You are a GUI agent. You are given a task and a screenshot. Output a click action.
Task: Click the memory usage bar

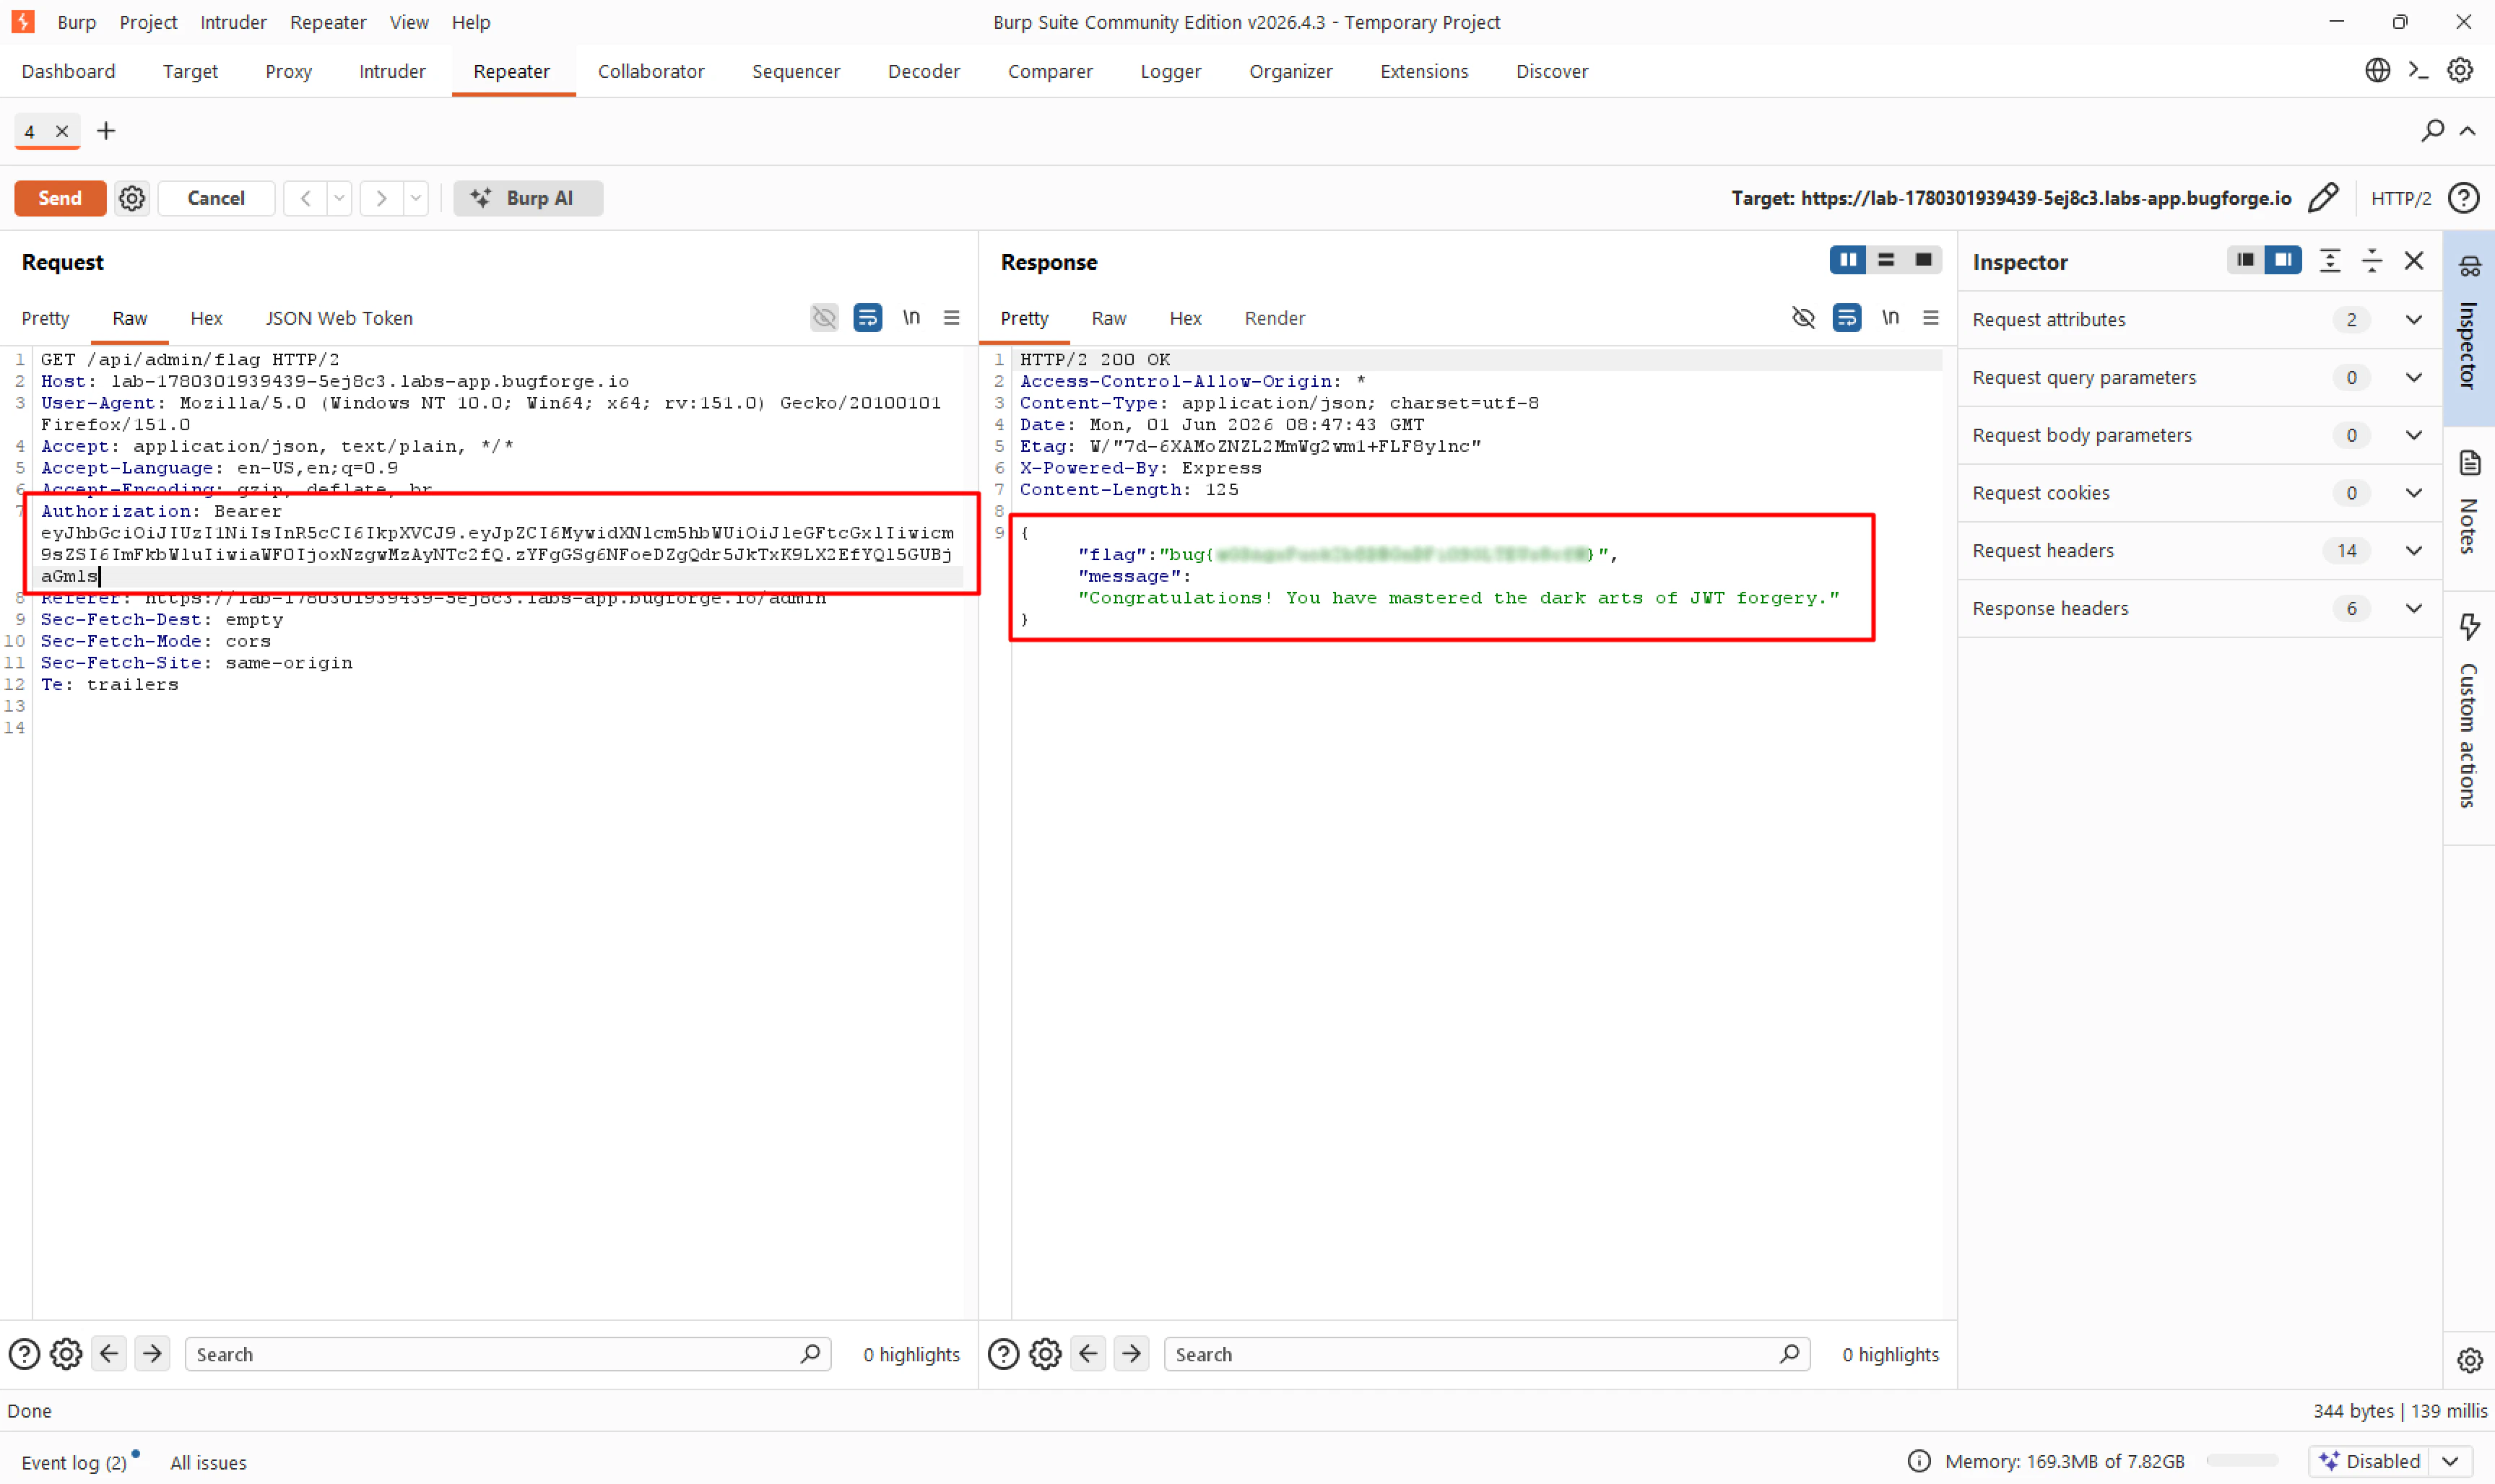pyautogui.click(x=2242, y=1461)
